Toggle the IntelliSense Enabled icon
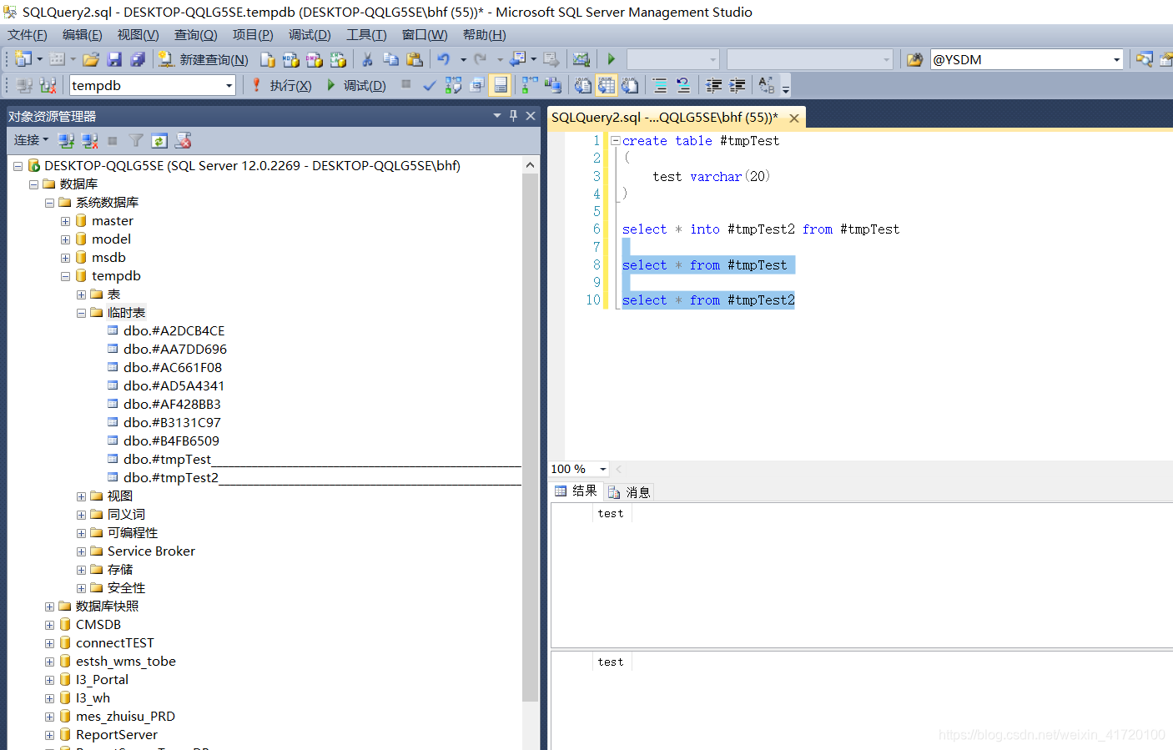The width and height of the screenshot is (1173, 750). pos(501,85)
